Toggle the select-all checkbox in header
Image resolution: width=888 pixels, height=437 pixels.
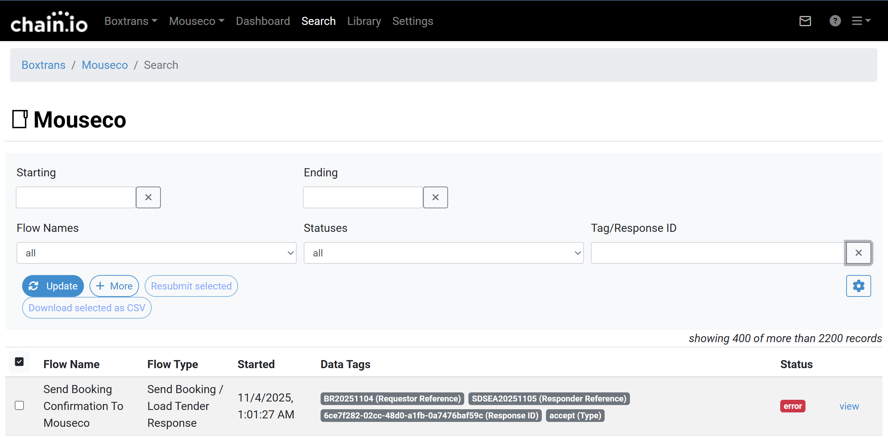click(19, 362)
